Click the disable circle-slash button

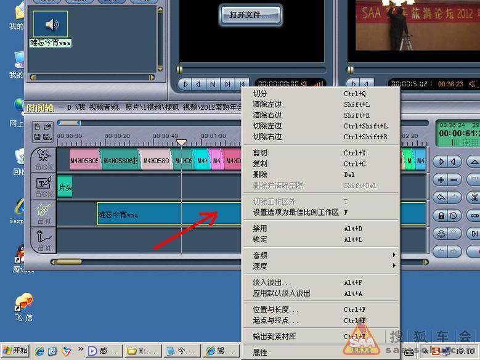[454, 215]
